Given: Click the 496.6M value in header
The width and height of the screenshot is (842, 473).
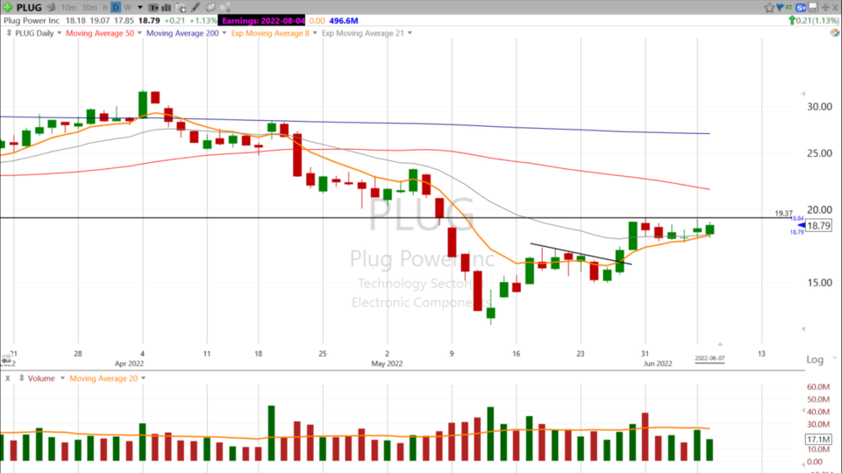Looking at the screenshot, I should coord(344,21).
